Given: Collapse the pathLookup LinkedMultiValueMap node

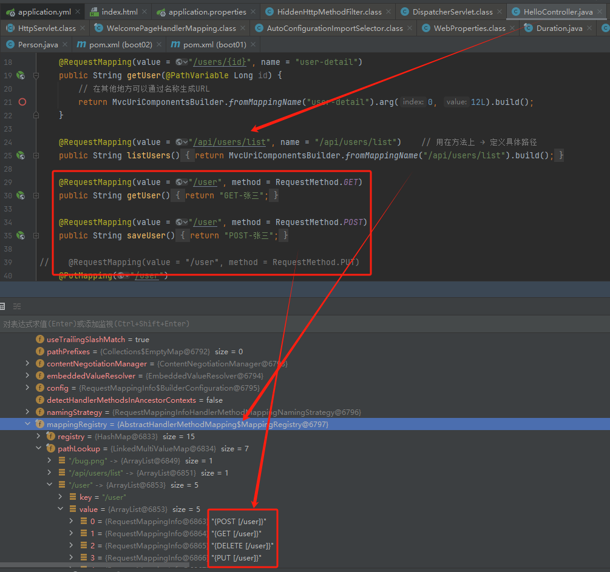Looking at the screenshot, I should tap(38, 448).
